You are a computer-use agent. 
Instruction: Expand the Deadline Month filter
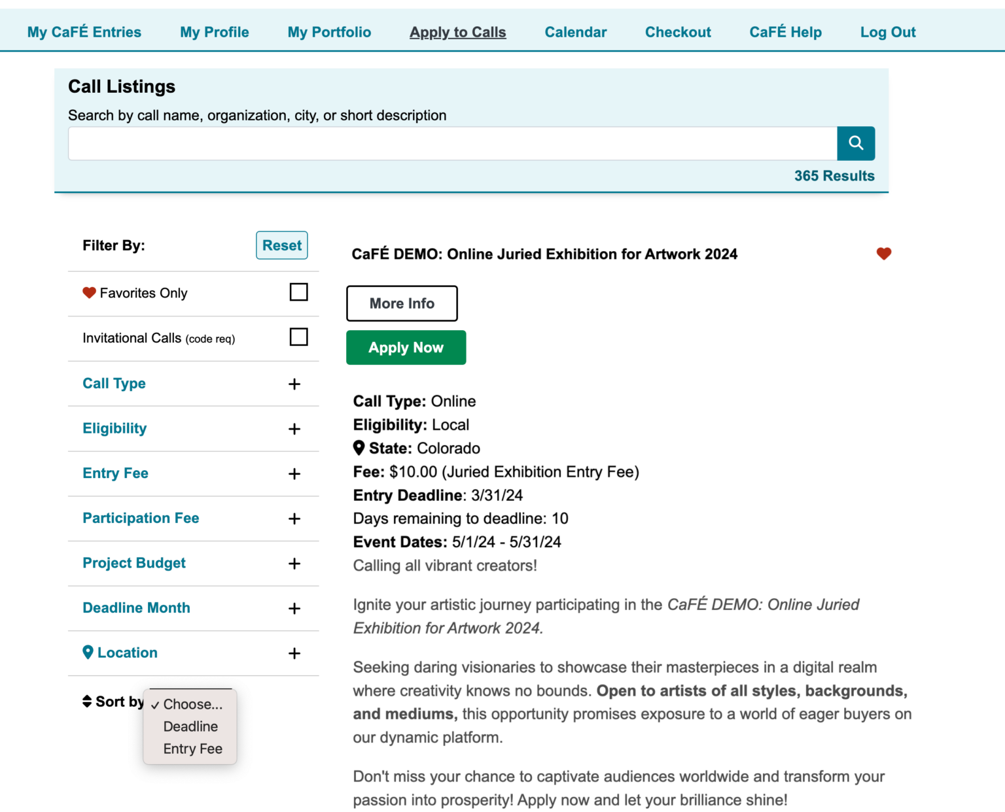[294, 609]
